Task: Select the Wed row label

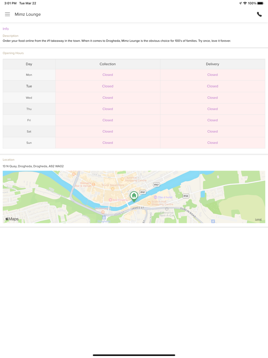Action: tap(29, 98)
